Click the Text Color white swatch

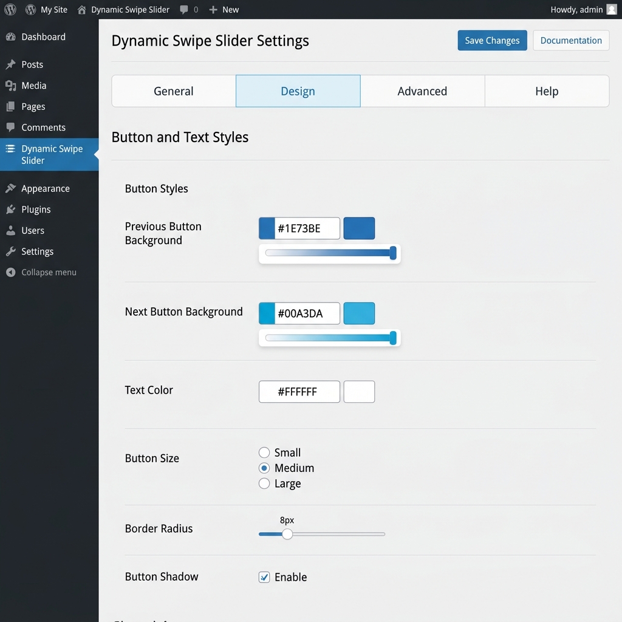359,392
